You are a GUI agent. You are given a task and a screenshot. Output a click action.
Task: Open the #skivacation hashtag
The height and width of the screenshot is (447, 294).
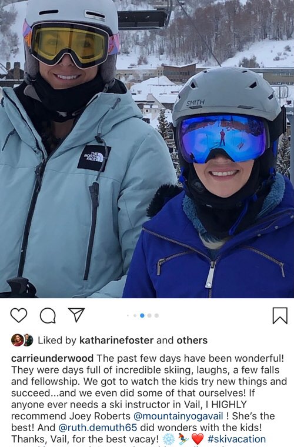tap(237, 439)
